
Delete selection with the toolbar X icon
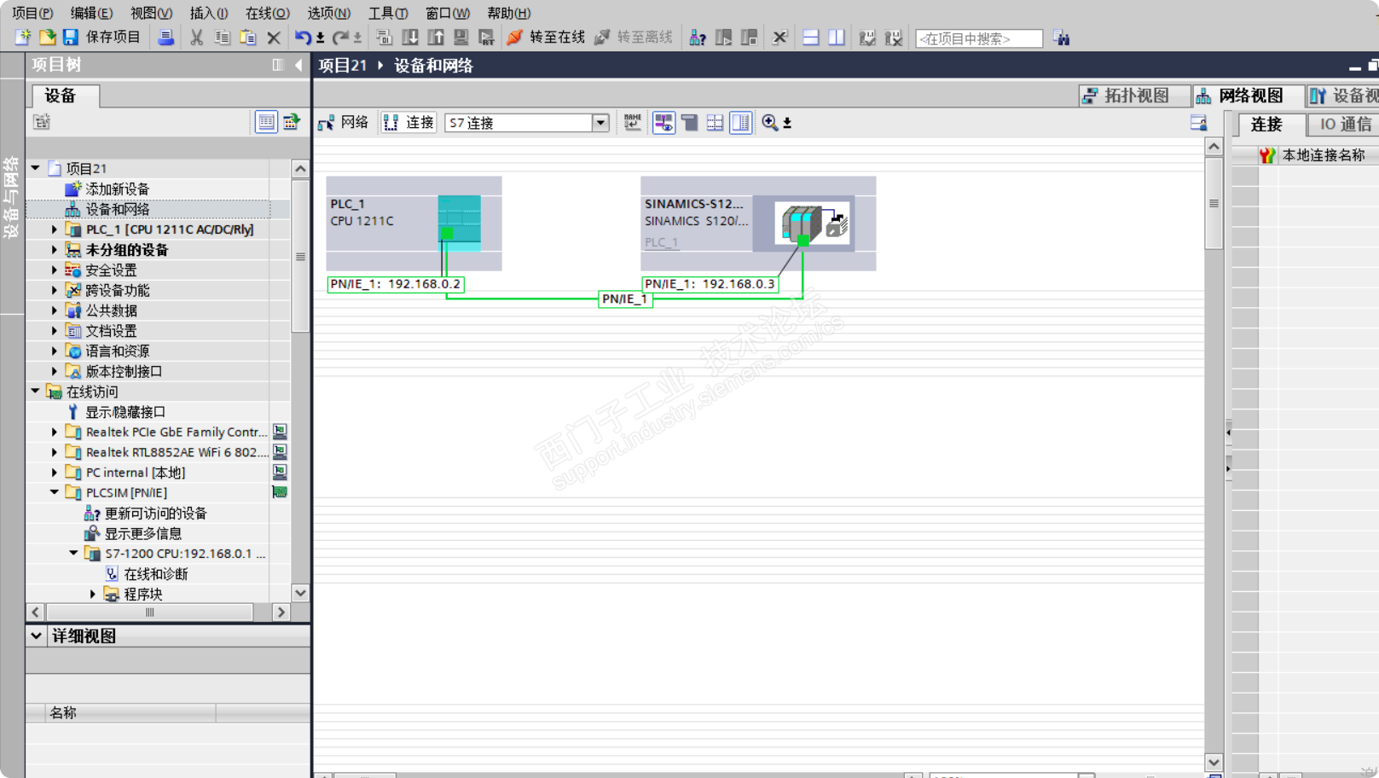pos(274,38)
